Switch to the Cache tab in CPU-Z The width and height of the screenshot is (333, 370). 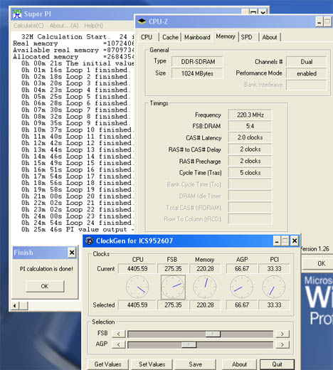[x=170, y=37]
